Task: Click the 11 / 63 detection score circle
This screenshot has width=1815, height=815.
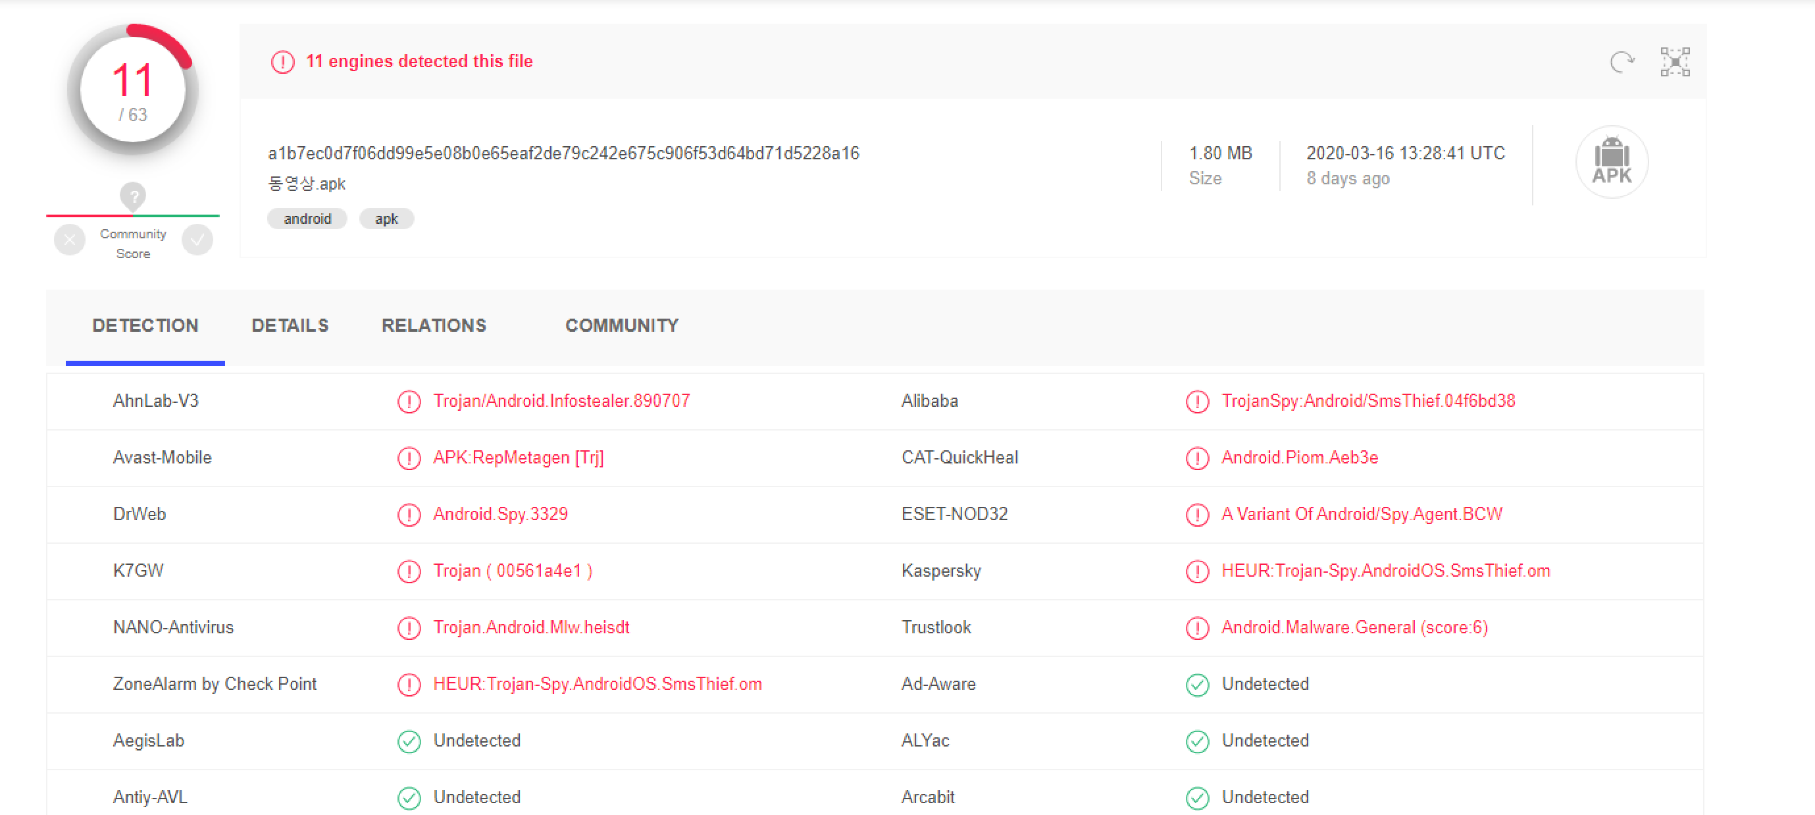Action: [x=132, y=90]
